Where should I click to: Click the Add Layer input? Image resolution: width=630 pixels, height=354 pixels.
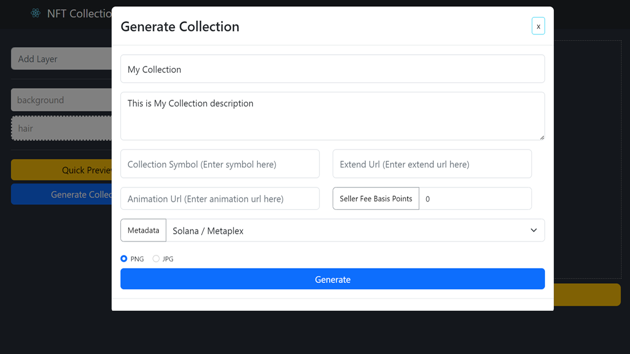[62, 59]
